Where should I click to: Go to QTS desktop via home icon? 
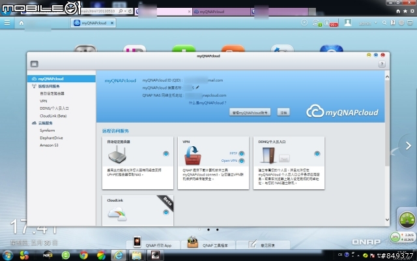[x=22, y=23]
